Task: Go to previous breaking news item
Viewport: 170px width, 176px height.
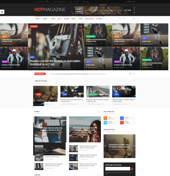Action: (x=132, y=73)
